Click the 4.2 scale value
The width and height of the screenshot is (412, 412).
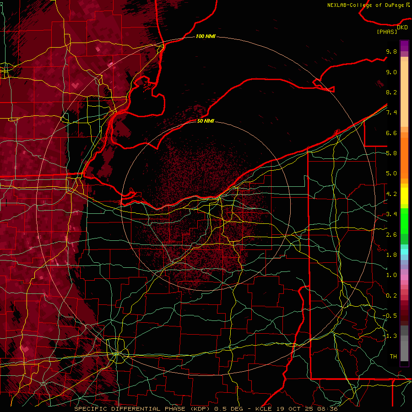tap(391, 194)
